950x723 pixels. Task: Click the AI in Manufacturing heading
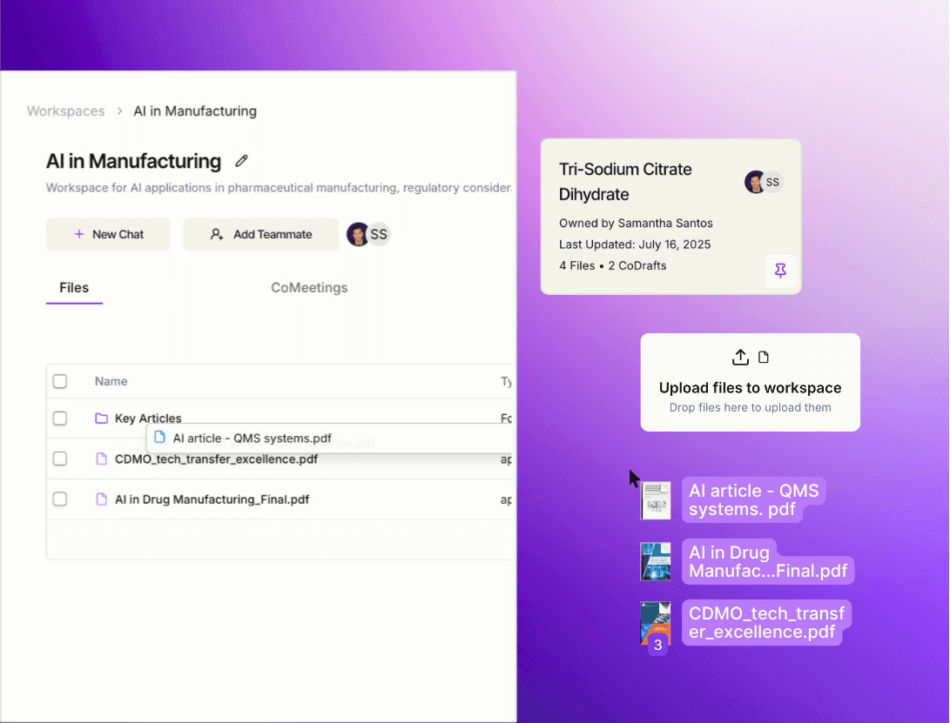pos(134,161)
